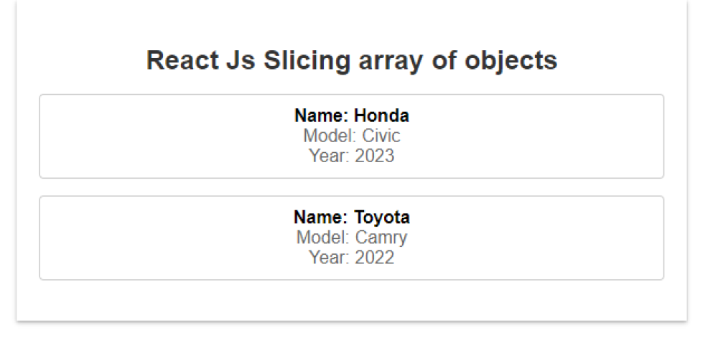The height and width of the screenshot is (353, 718).
Task: Select the "Camry" model value
Action: (x=381, y=237)
